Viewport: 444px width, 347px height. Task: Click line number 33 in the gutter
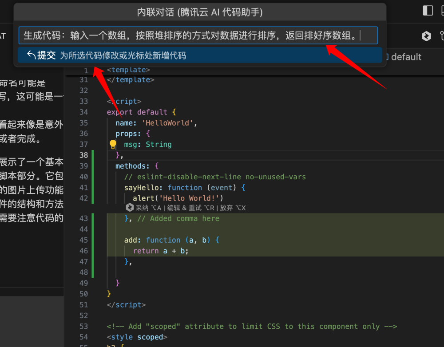83,101
